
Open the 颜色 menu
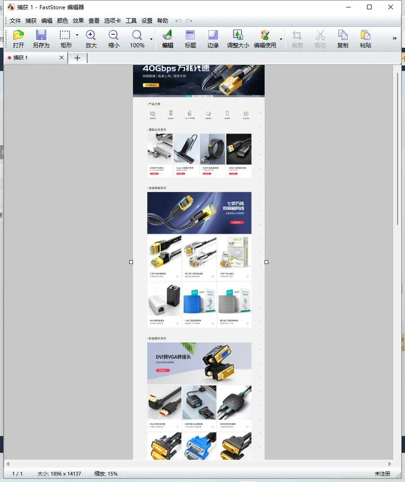click(63, 20)
